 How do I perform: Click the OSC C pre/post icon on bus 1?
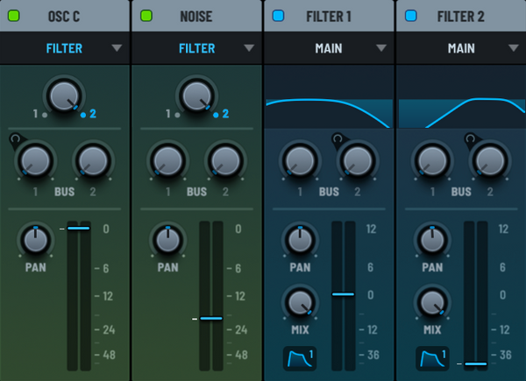click(x=15, y=138)
